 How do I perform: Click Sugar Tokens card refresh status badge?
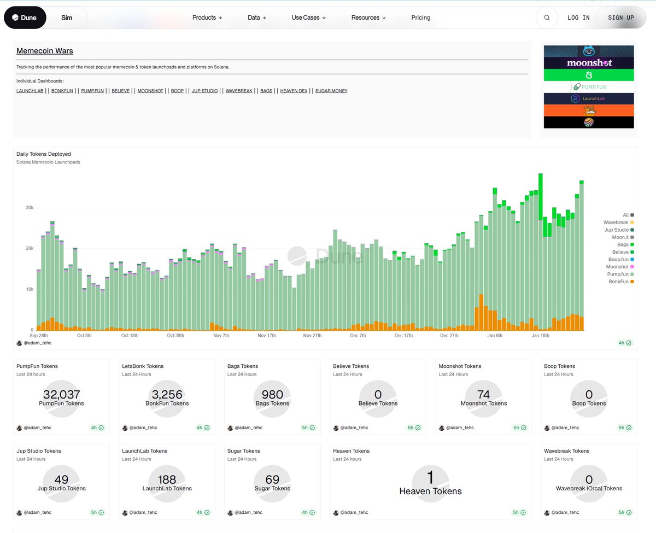point(308,512)
